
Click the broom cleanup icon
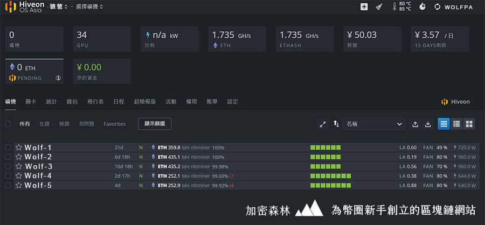(x=379, y=7)
